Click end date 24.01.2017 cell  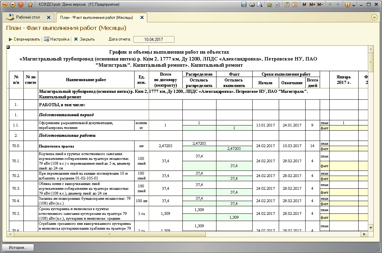point(292,125)
